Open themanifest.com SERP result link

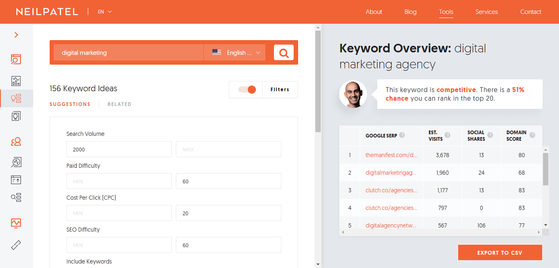click(391, 155)
